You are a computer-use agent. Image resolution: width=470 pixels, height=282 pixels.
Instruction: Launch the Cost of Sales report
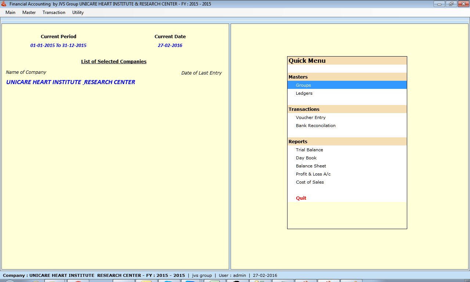click(x=310, y=182)
